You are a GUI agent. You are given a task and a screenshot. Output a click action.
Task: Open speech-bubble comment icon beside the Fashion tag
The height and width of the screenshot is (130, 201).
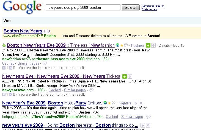pos(126,45)
